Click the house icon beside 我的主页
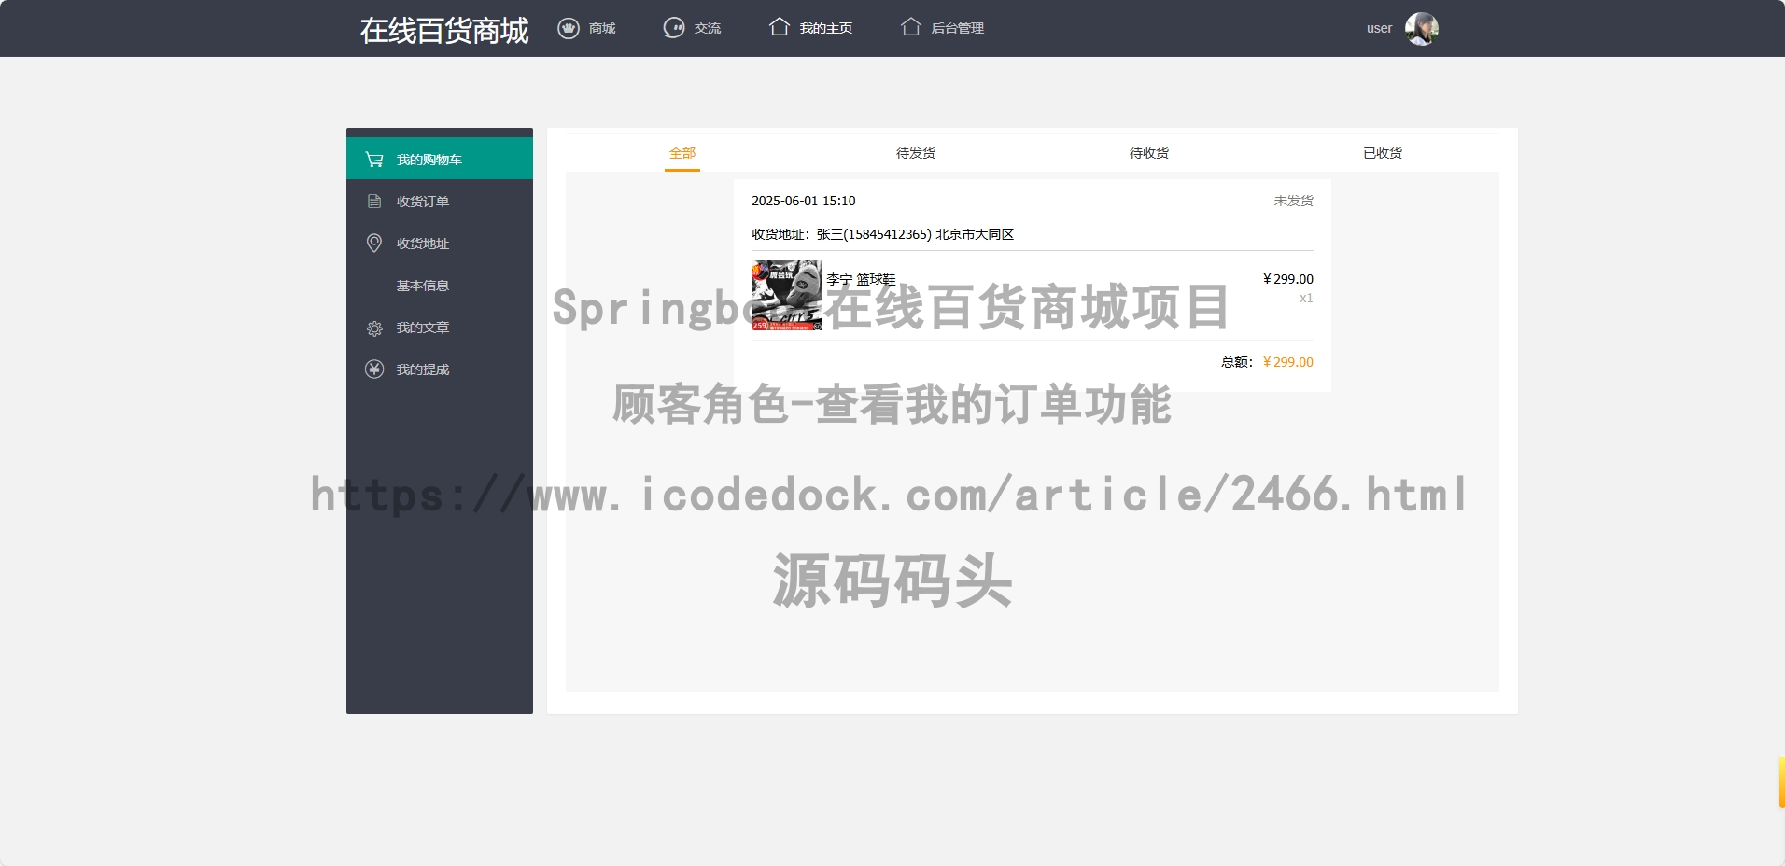The image size is (1785, 866). (x=780, y=27)
